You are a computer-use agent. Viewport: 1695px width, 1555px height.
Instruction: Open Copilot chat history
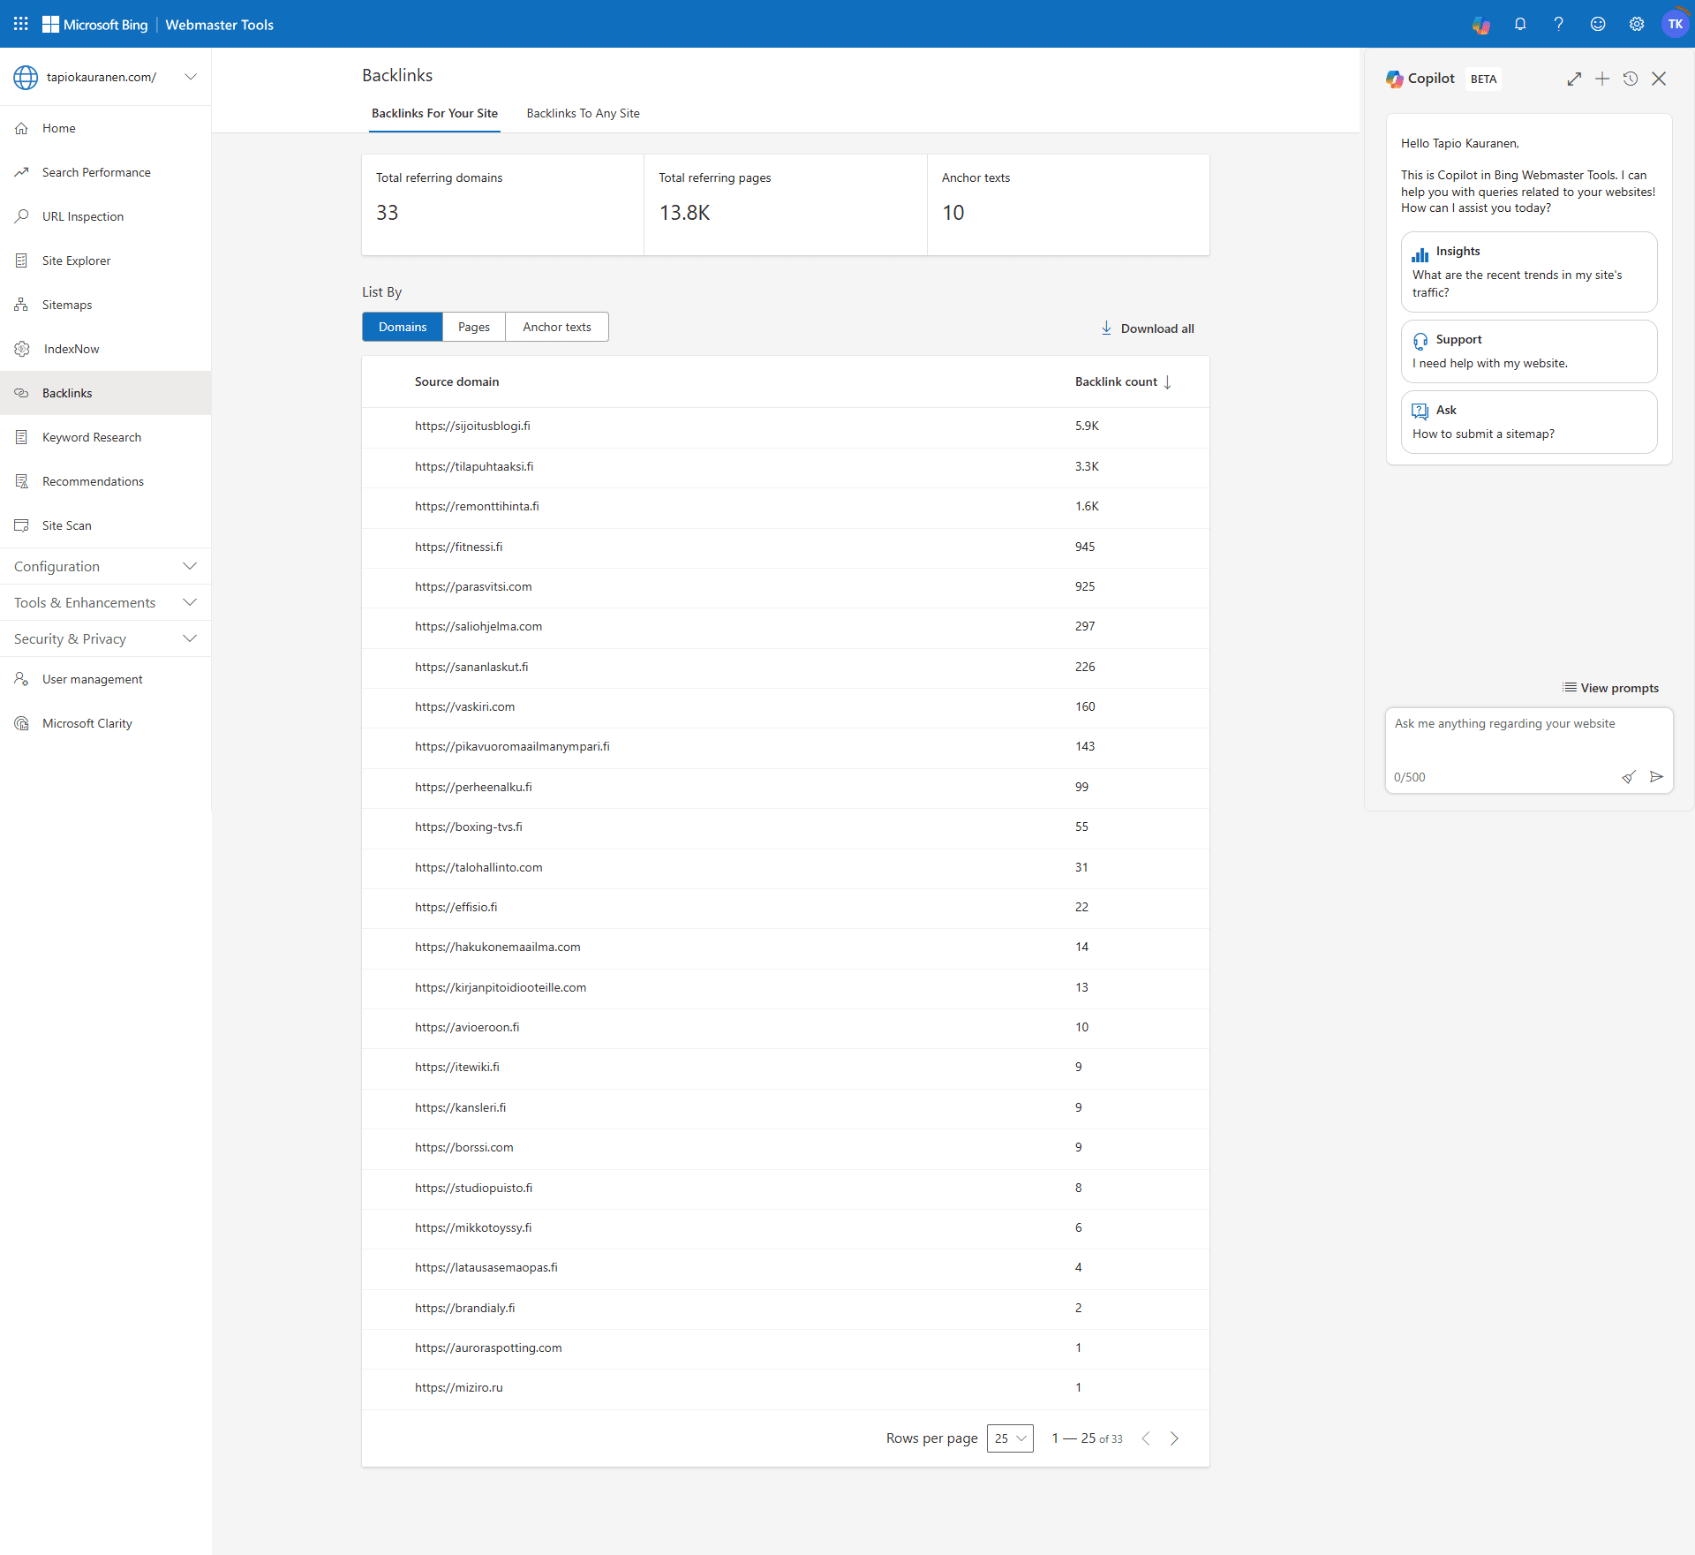click(x=1631, y=79)
